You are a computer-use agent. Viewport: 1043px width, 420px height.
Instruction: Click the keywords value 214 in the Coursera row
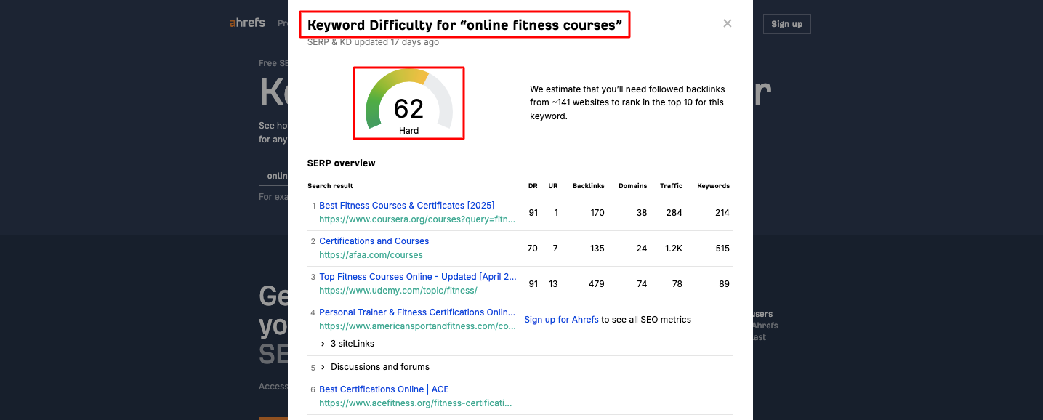[x=722, y=213]
